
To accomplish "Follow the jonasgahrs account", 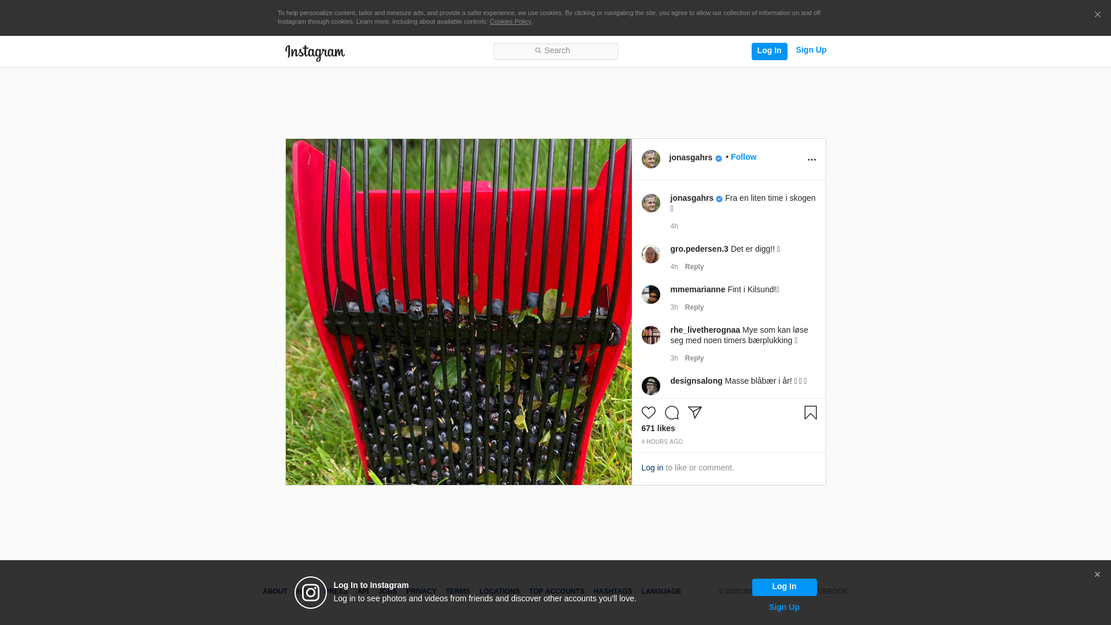I will pos(743,157).
